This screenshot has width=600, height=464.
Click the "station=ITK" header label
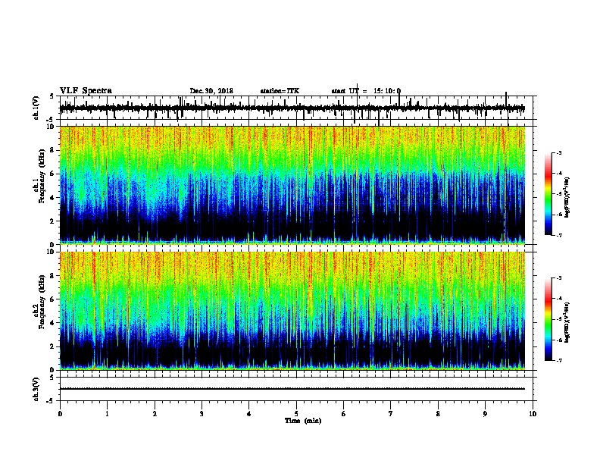click(x=280, y=91)
